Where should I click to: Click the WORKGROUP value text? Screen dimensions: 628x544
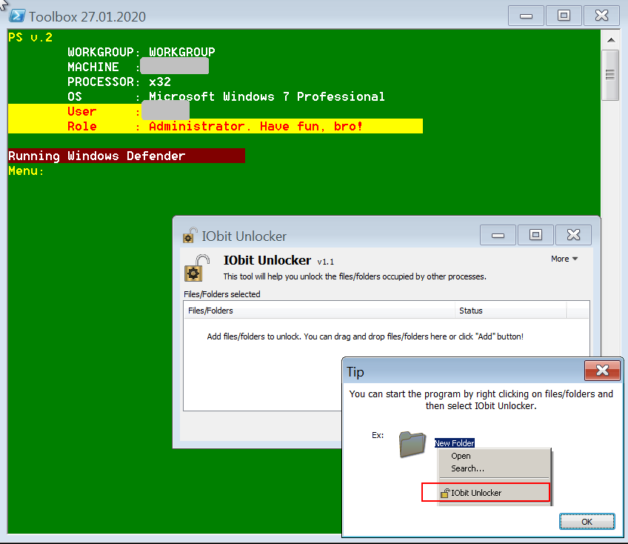point(182,52)
